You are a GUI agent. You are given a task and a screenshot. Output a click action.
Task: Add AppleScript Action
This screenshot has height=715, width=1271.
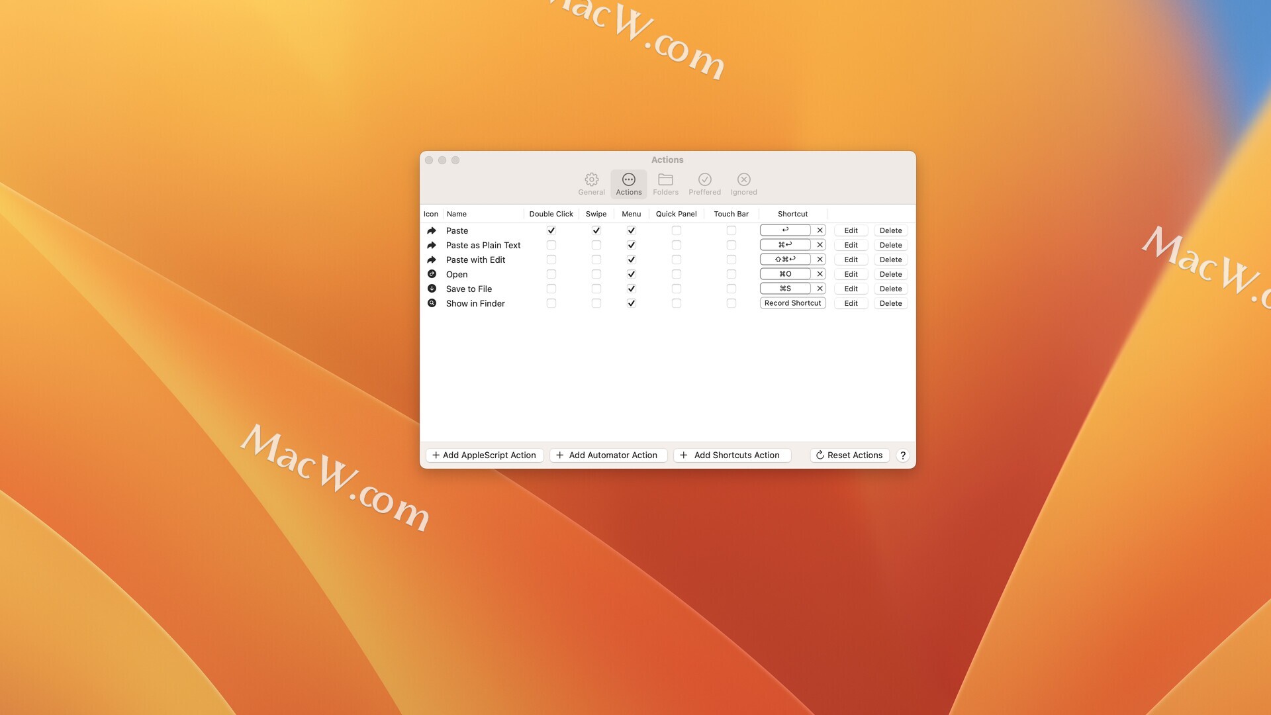point(484,455)
